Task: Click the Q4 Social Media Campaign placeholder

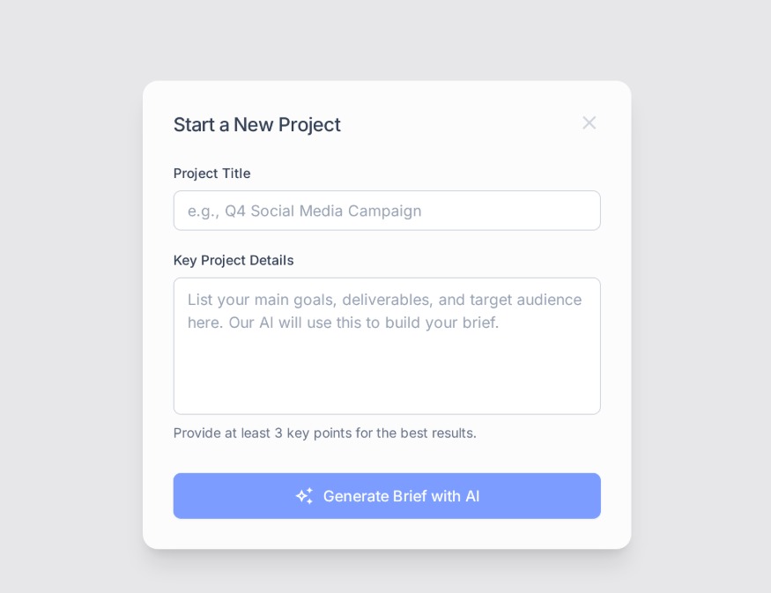Action: (304, 211)
